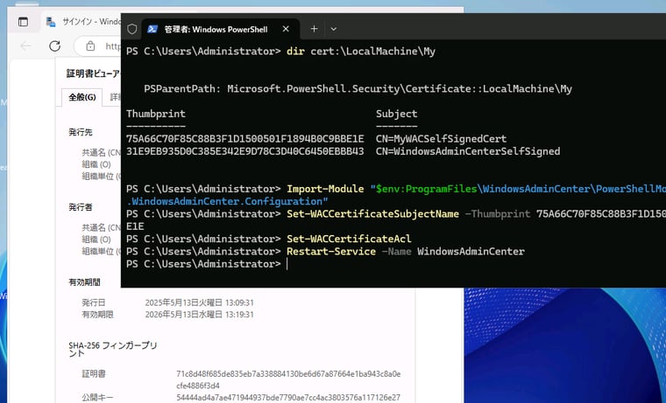
Task: Click the 発行先 heading in certificate viewer
Action: pos(81,132)
